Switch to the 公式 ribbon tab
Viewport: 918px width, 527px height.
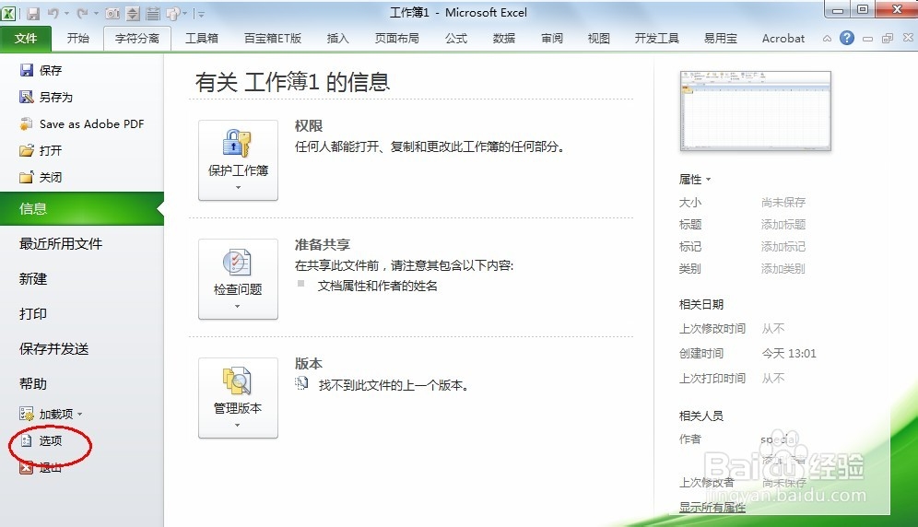[x=456, y=38]
